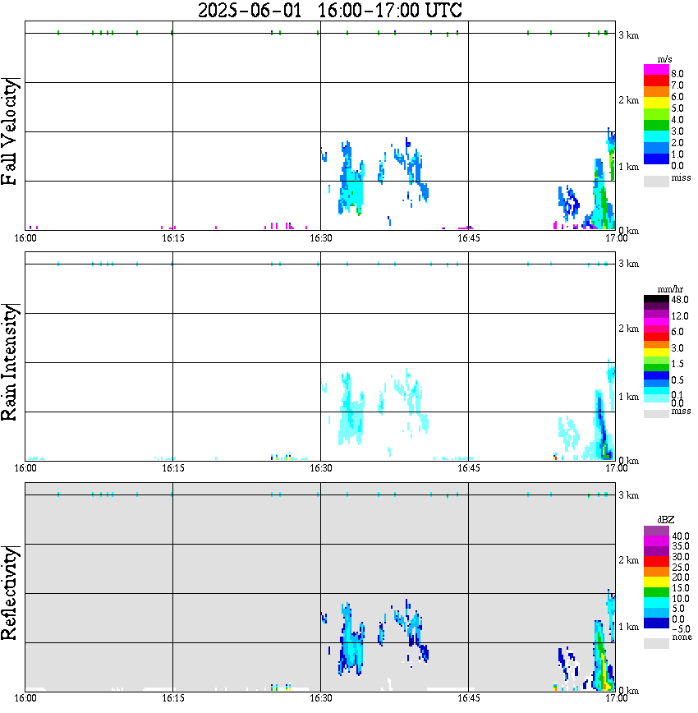698x713 pixels.
Task: Click the '4.0' value in the m/s legend
Action: tap(677, 120)
